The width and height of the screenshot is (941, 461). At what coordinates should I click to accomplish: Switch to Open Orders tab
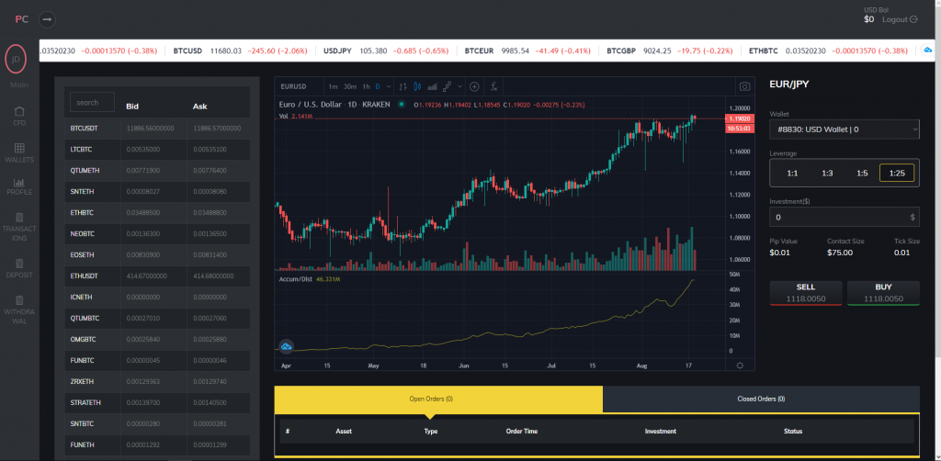438,399
